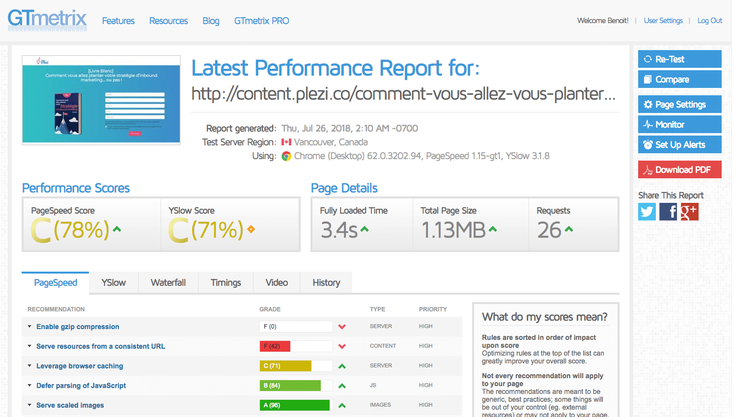Expand Enable gzip compression recommendation

(x=78, y=327)
